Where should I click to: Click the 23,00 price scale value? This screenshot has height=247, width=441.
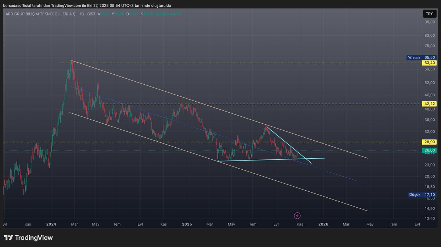click(429, 165)
